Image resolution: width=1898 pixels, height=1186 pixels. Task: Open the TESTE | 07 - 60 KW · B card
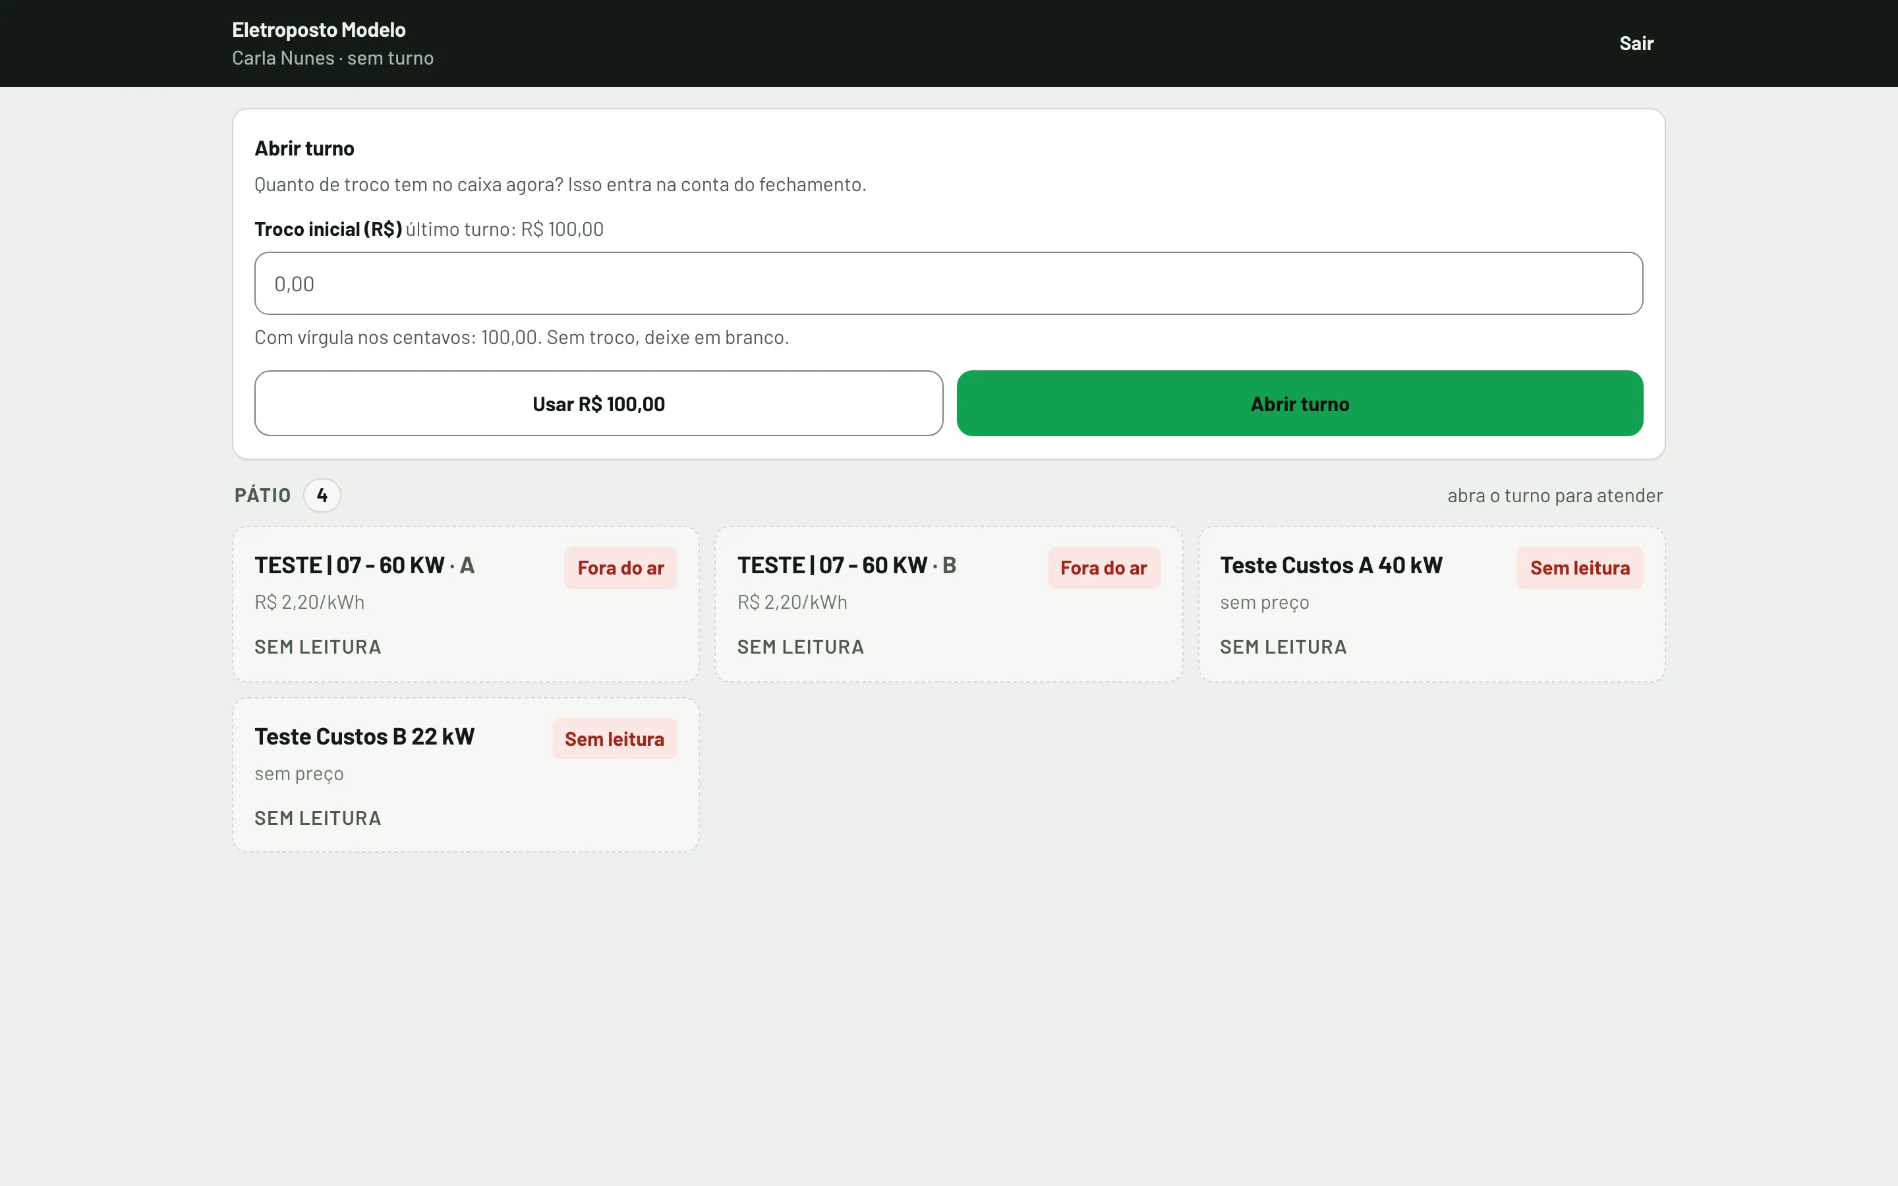pyautogui.click(x=948, y=603)
